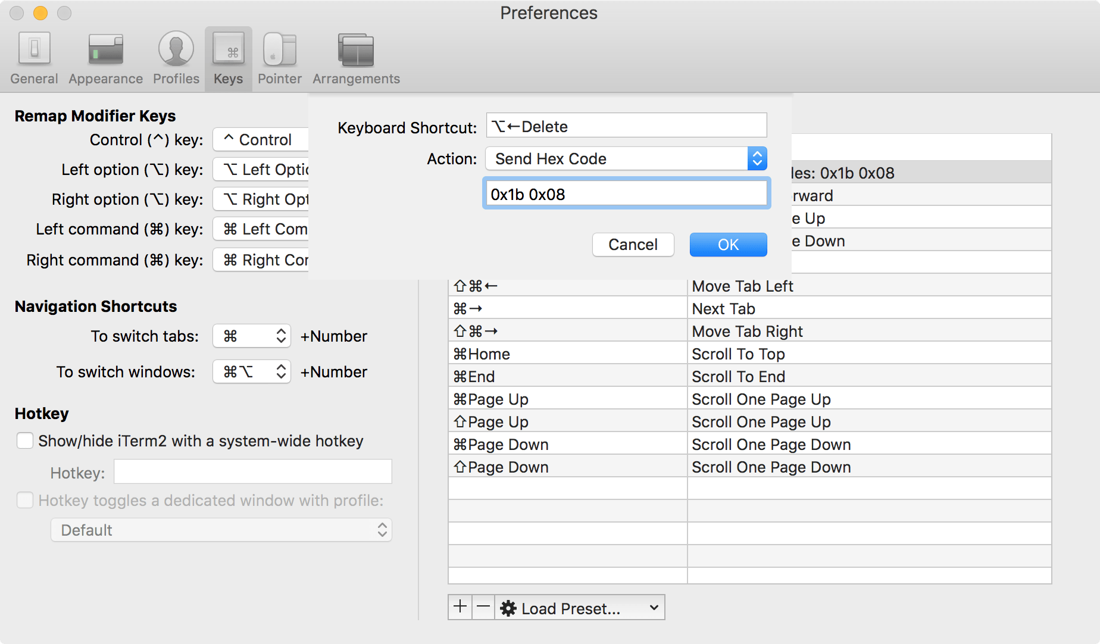The image size is (1100, 644).
Task: Click the Keyboard Shortcut recording field
Action: pos(626,126)
